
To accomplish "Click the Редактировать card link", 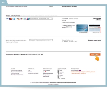I will click(97, 18).
